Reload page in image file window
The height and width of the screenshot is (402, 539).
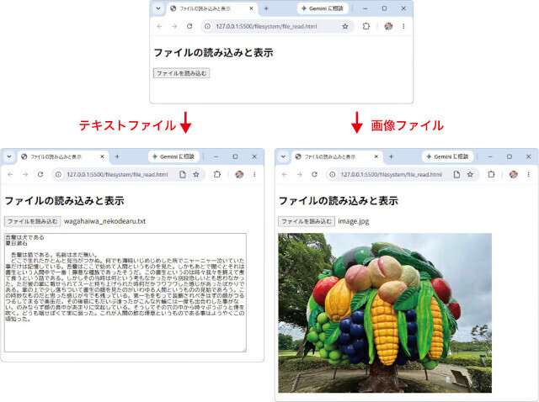tap(314, 175)
